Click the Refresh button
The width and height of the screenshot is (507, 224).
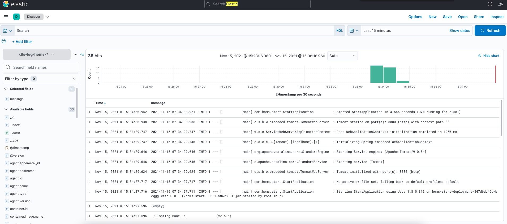point(490,31)
